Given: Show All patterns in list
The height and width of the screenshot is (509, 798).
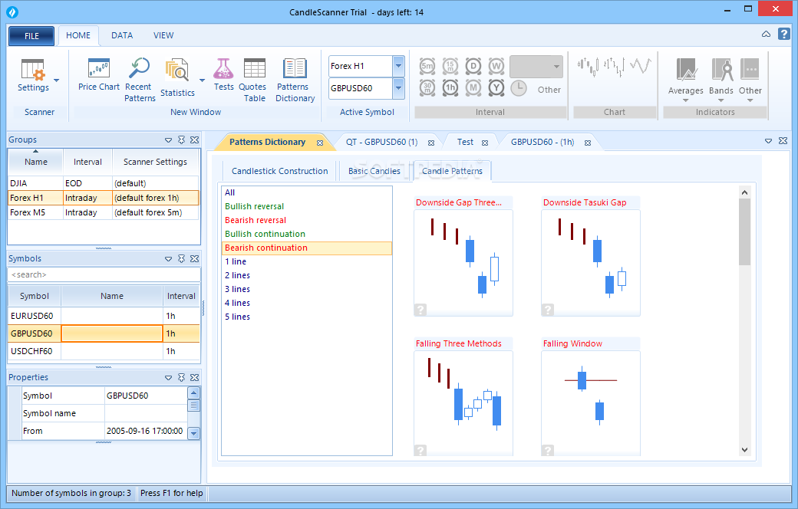Looking at the screenshot, I should tap(230, 192).
